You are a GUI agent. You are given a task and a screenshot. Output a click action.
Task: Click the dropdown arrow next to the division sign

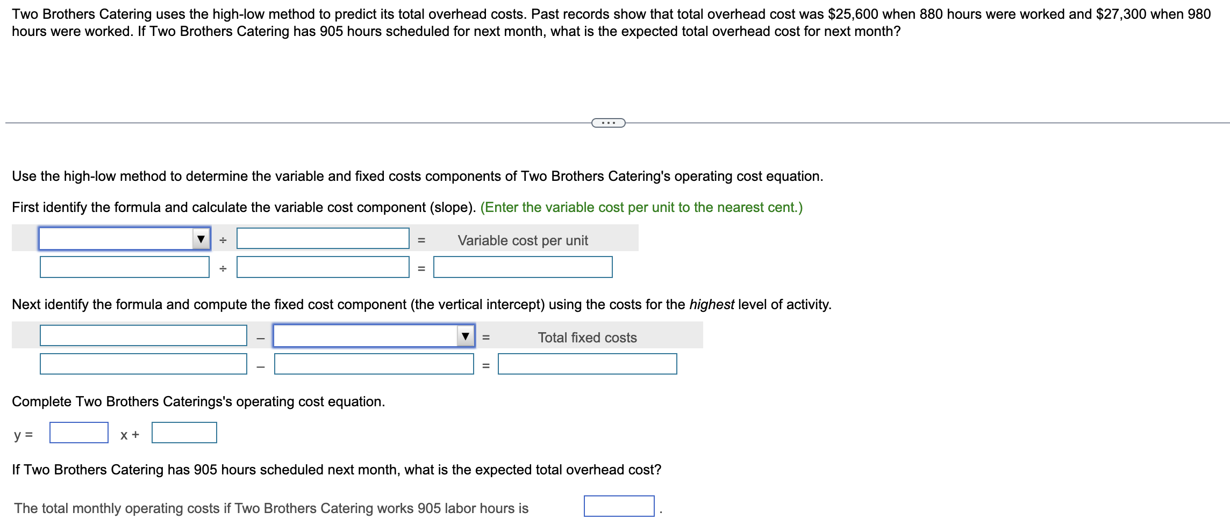coord(202,239)
